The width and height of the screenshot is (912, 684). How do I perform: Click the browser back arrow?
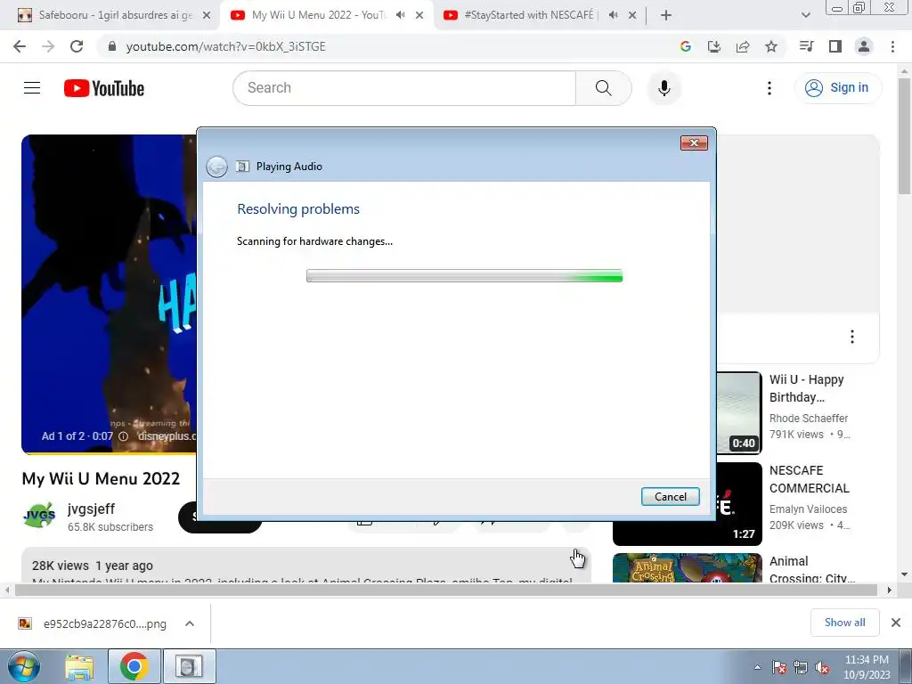[x=20, y=46]
